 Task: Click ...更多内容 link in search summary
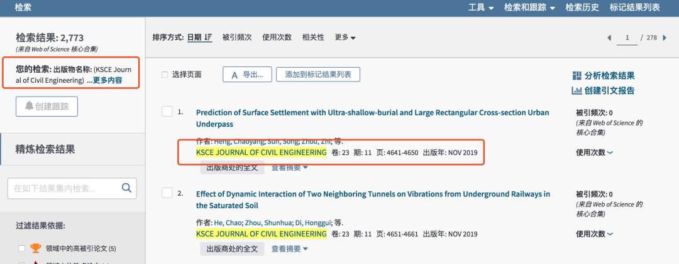[104, 80]
